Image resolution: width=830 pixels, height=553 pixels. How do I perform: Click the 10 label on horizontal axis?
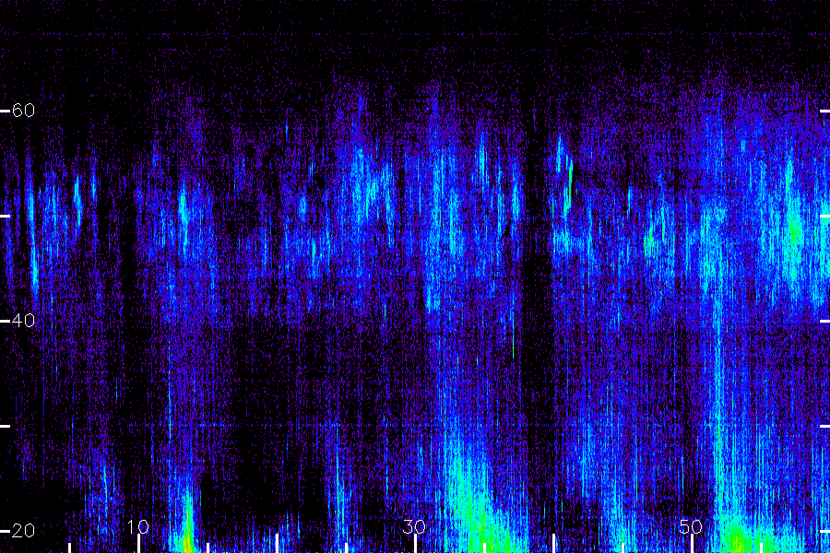(x=138, y=526)
